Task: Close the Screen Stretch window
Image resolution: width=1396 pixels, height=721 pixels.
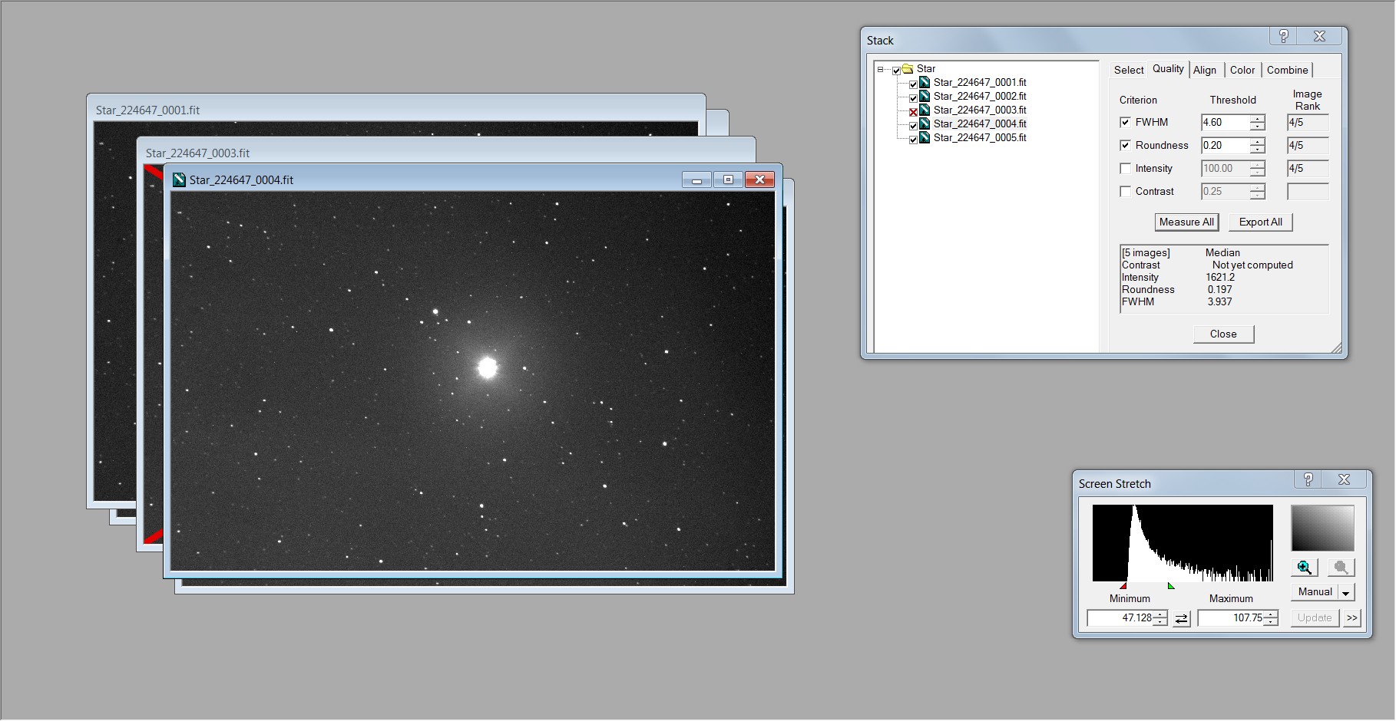Action: tap(1344, 479)
